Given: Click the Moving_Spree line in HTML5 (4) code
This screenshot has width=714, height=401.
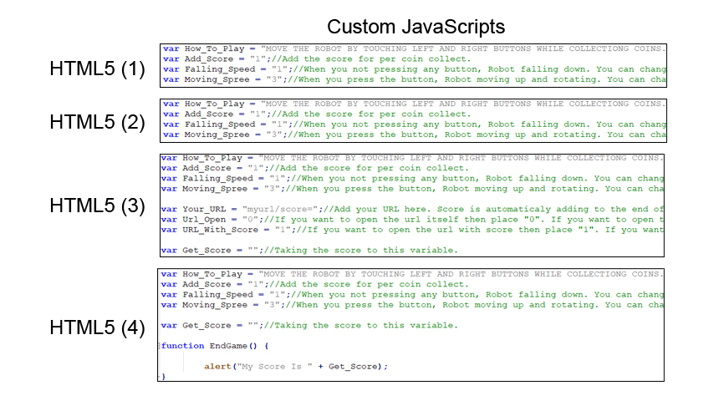Looking at the screenshot, I should tap(412, 305).
